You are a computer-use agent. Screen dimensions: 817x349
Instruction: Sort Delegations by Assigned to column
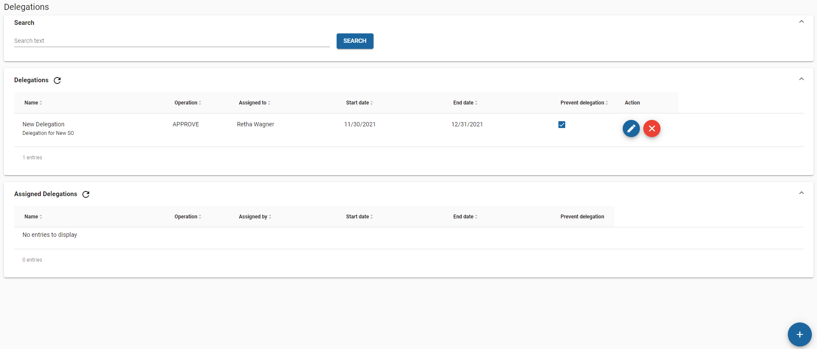[254, 103]
